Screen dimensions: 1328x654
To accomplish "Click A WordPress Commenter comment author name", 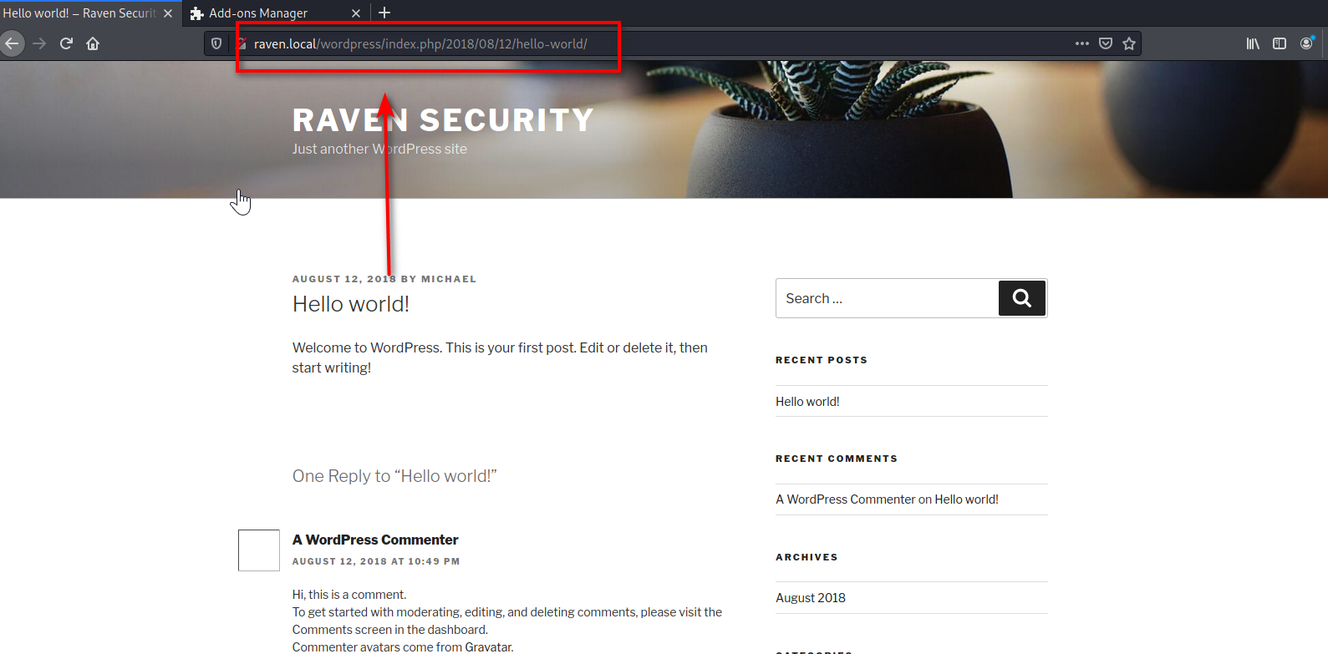I will (x=375, y=540).
